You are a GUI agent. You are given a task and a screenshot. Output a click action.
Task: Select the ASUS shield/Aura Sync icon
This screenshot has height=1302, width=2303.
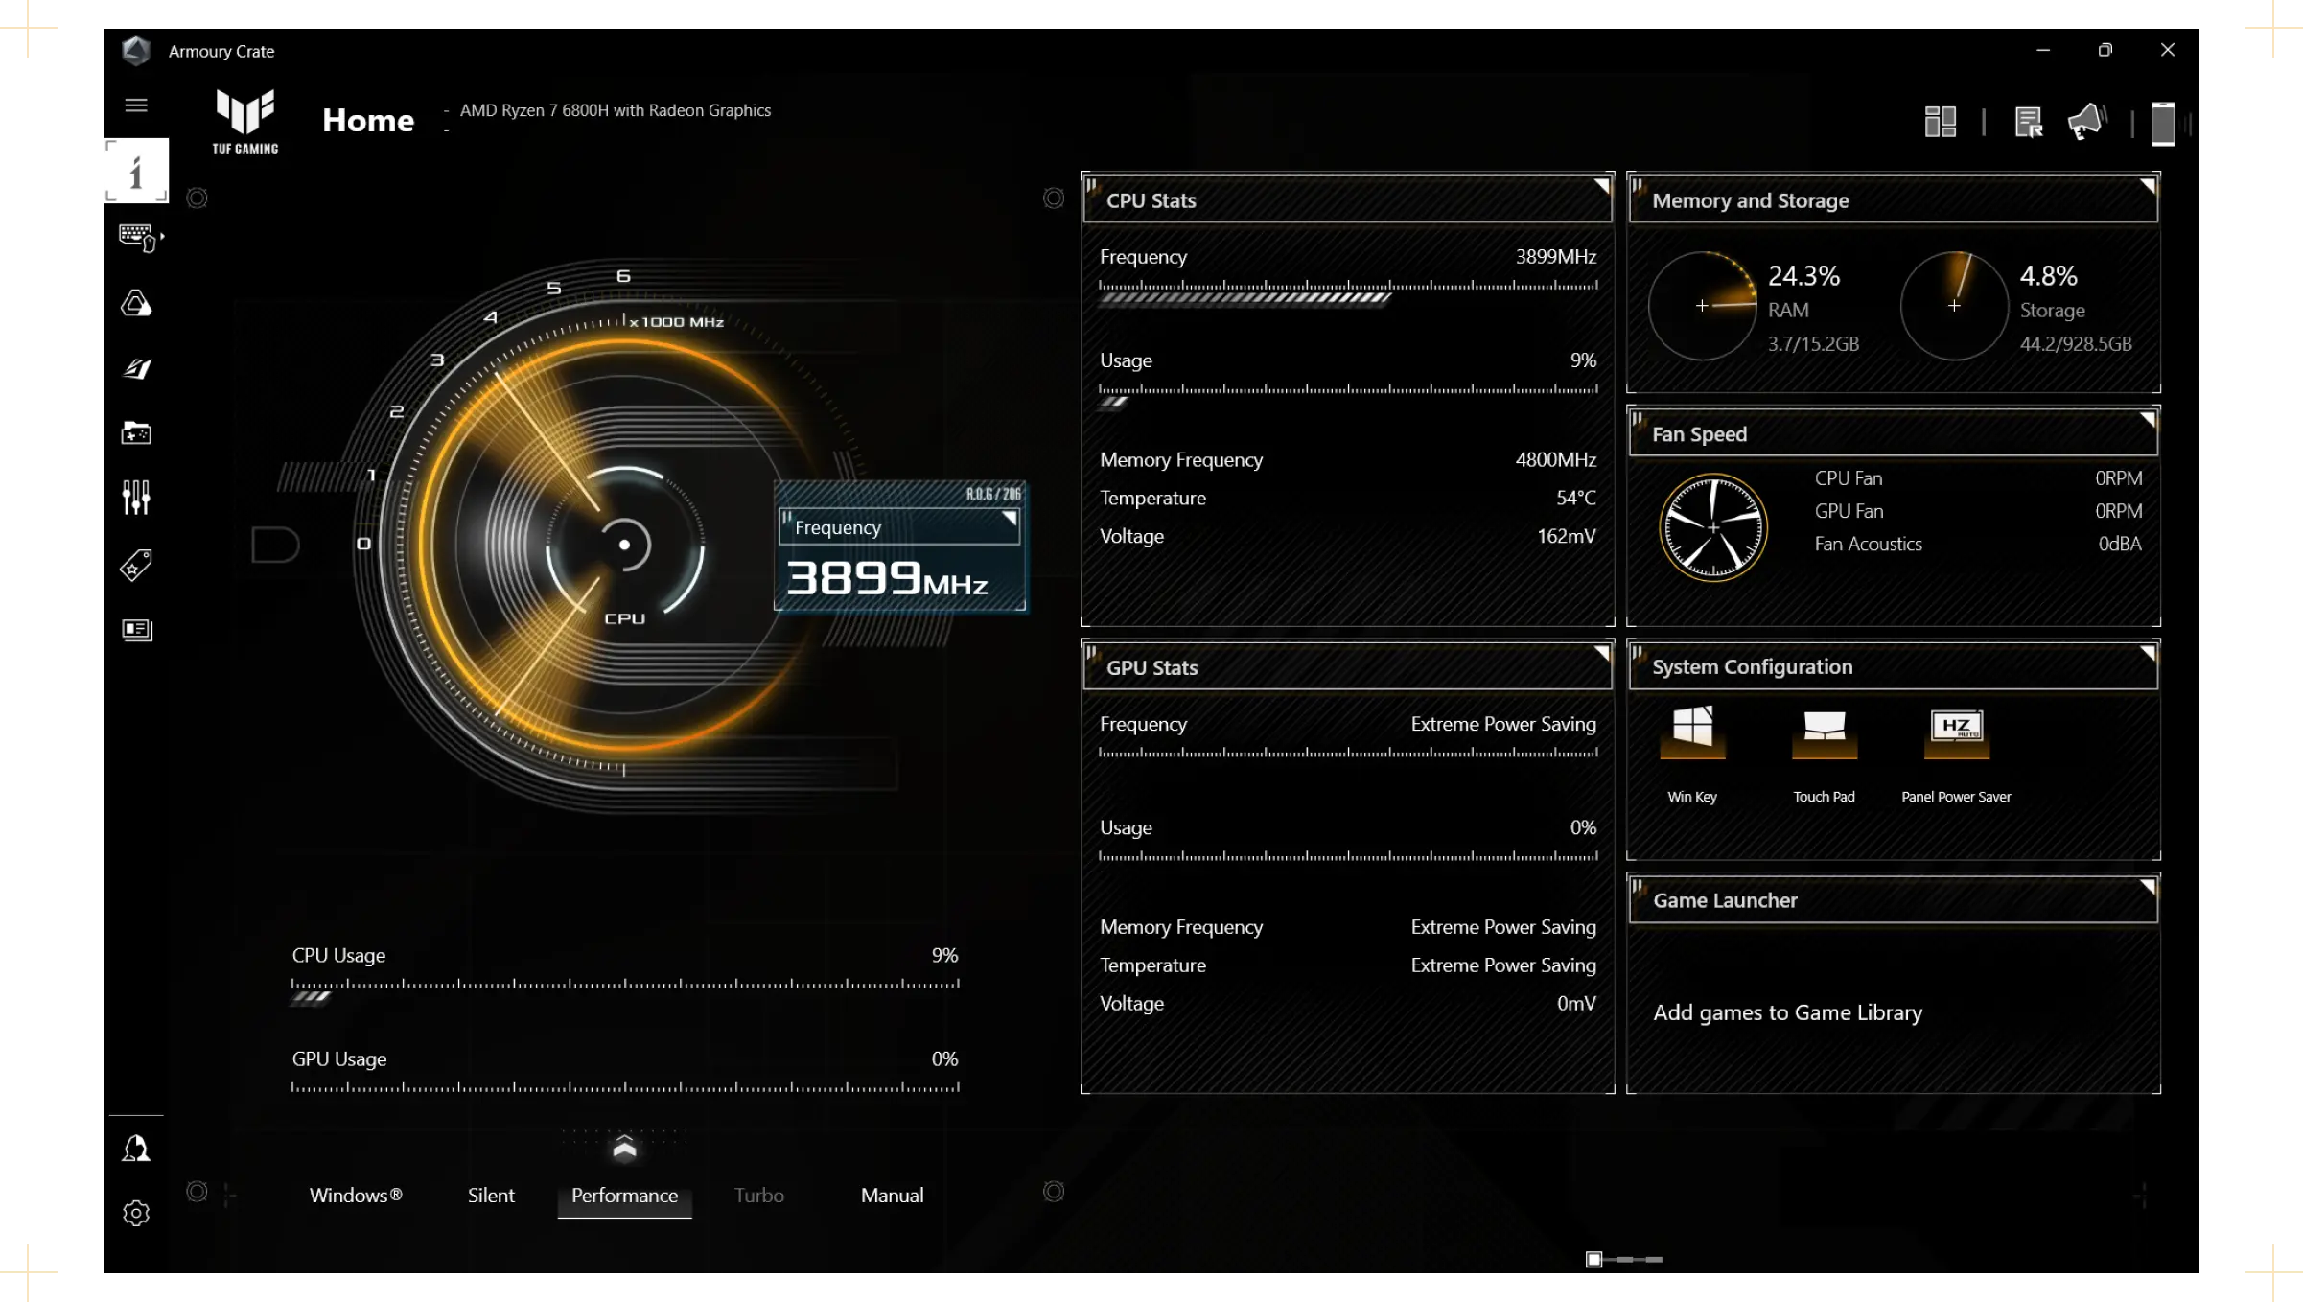(x=136, y=302)
